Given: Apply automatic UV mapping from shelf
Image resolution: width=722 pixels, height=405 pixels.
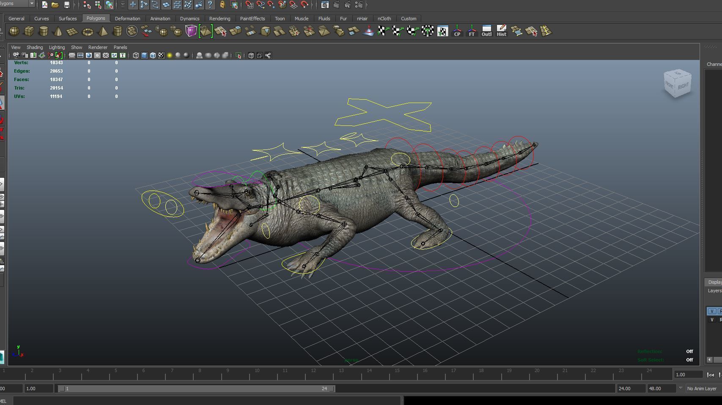Looking at the screenshot, I should click(428, 31).
